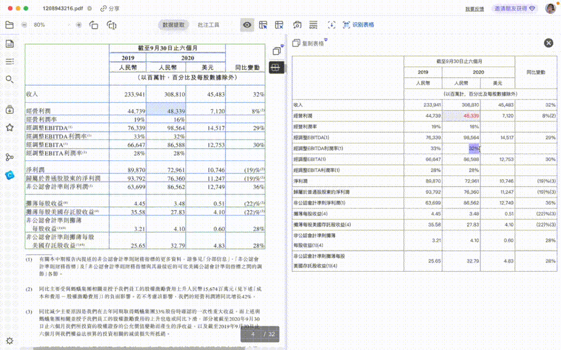
Task: Toggle the eye visibility icon
Action: 247,25
